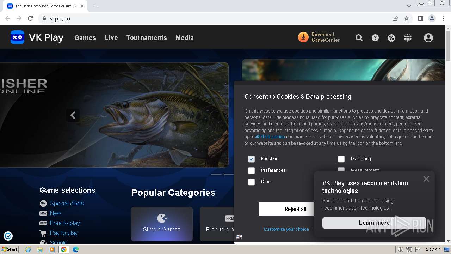Click the FREE badge icon beside Free-to-play
451x254 pixels.
pyautogui.click(x=43, y=223)
